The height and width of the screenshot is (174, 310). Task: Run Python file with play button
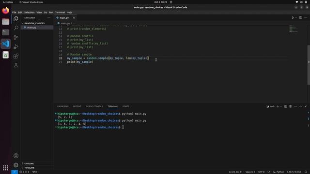293,18
